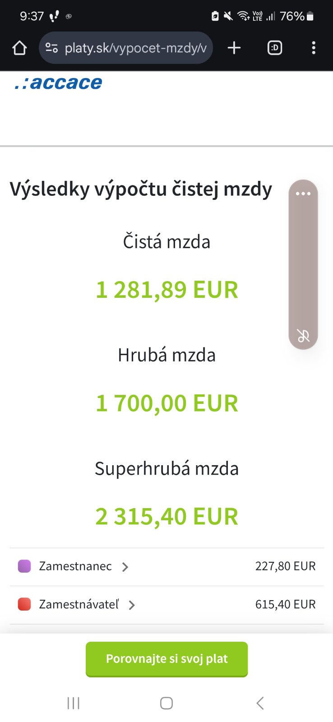Tap red Zamestnávateľ color swatch
This screenshot has height=722, width=333.
tap(24, 604)
